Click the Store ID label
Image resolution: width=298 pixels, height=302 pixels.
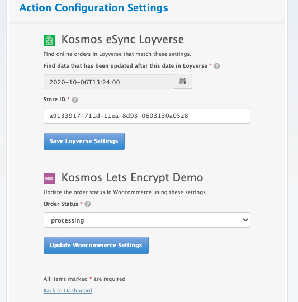(54, 100)
